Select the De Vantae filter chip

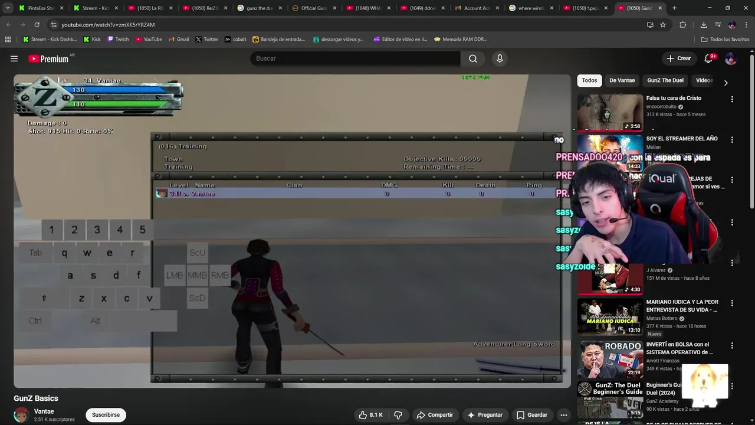(x=622, y=80)
